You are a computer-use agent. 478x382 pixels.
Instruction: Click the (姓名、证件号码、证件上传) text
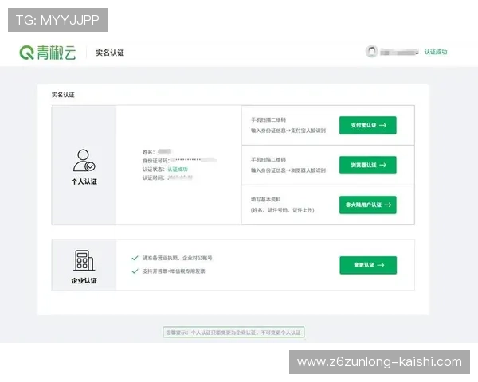click(x=282, y=210)
